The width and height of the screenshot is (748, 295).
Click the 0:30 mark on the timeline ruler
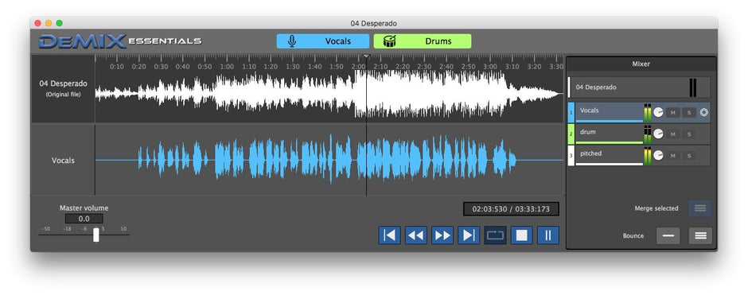pyautogui.click(x=161, y=67)
